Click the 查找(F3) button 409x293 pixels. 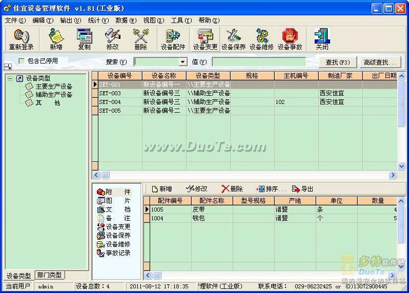pos(338,62)
